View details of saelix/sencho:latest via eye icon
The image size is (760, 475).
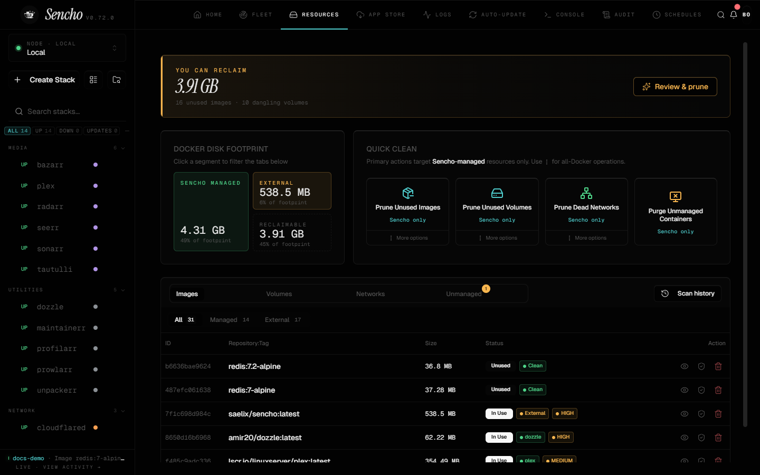685,414
